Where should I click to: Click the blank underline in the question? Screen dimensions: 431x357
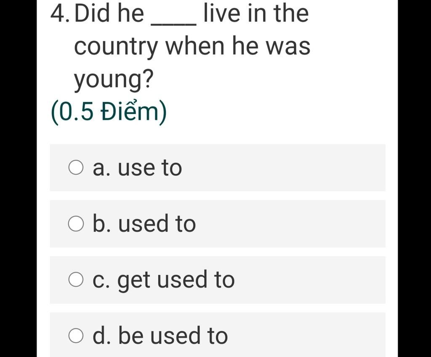[x=174, y=24]
